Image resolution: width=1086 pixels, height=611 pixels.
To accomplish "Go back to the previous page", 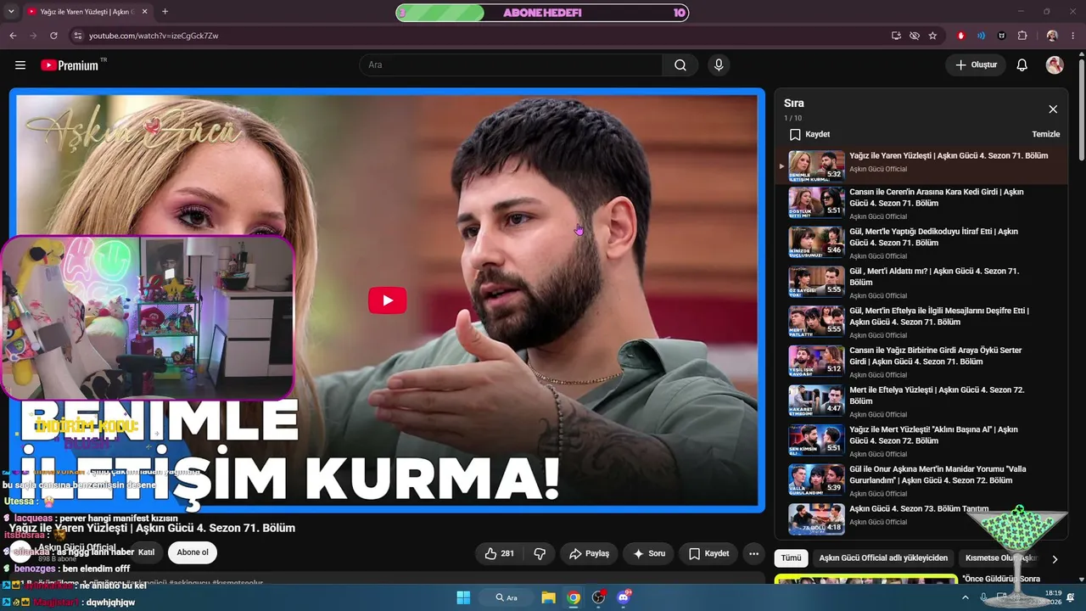I will click(x=13, y=36).
